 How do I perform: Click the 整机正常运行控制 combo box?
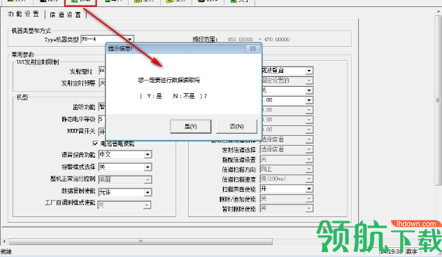pos(125,179)
